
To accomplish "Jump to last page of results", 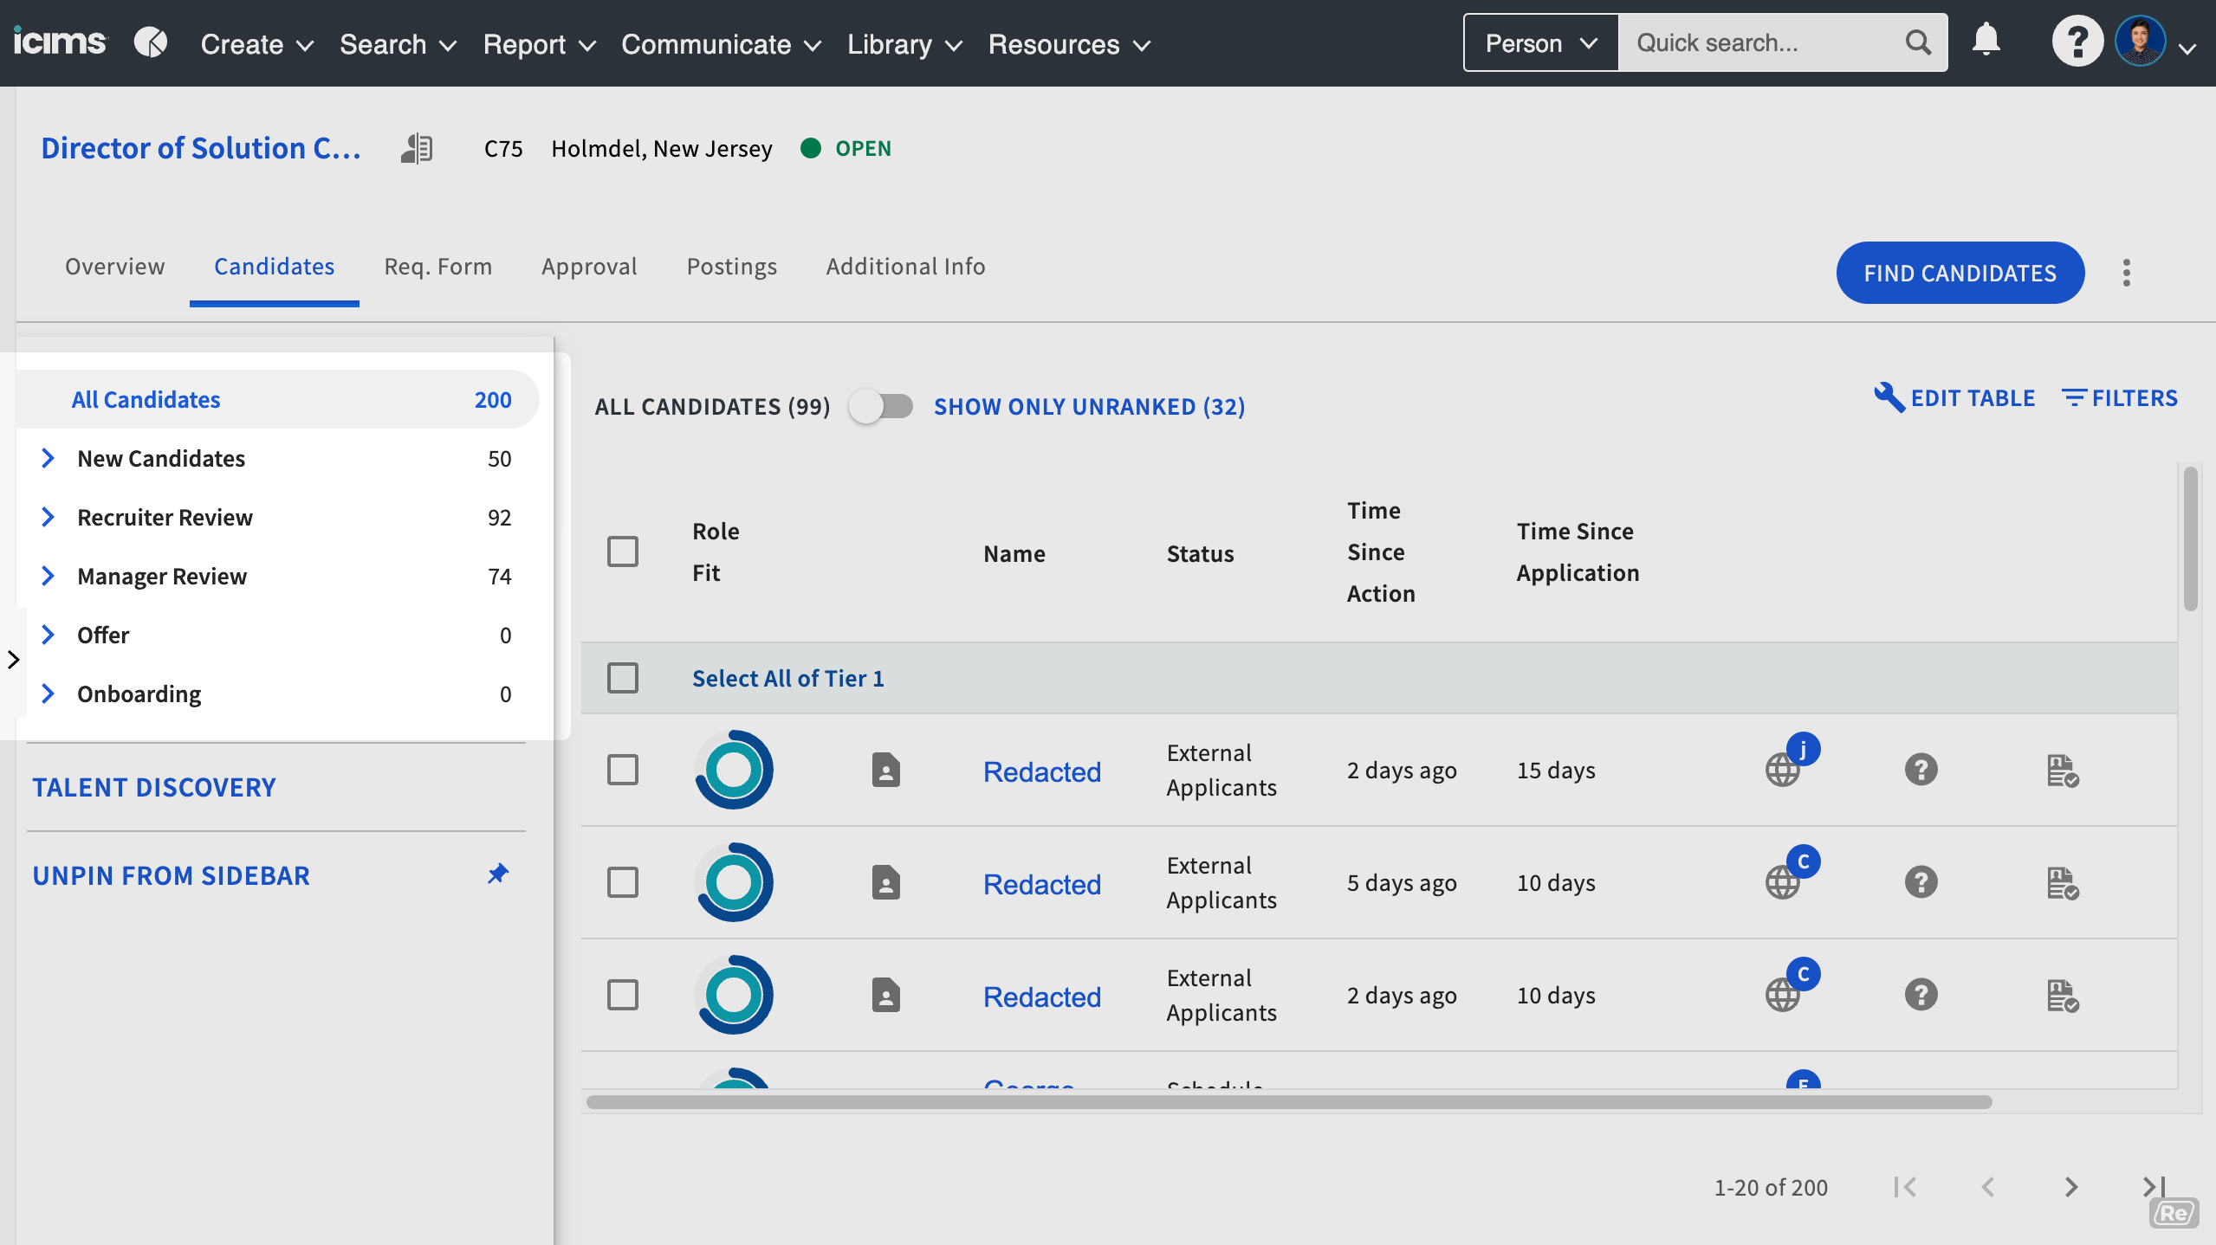I will point(2154,1187).
